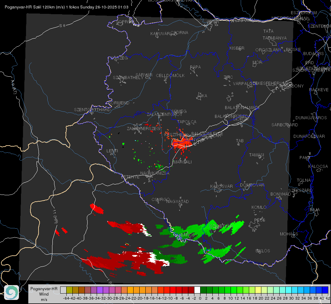Click the OROSZLANY city label
Screen dimensions: 331x304
click(268, 50)
